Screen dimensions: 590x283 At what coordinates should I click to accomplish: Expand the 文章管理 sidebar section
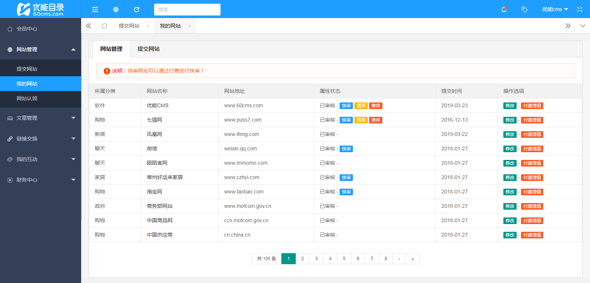point(41,118)
